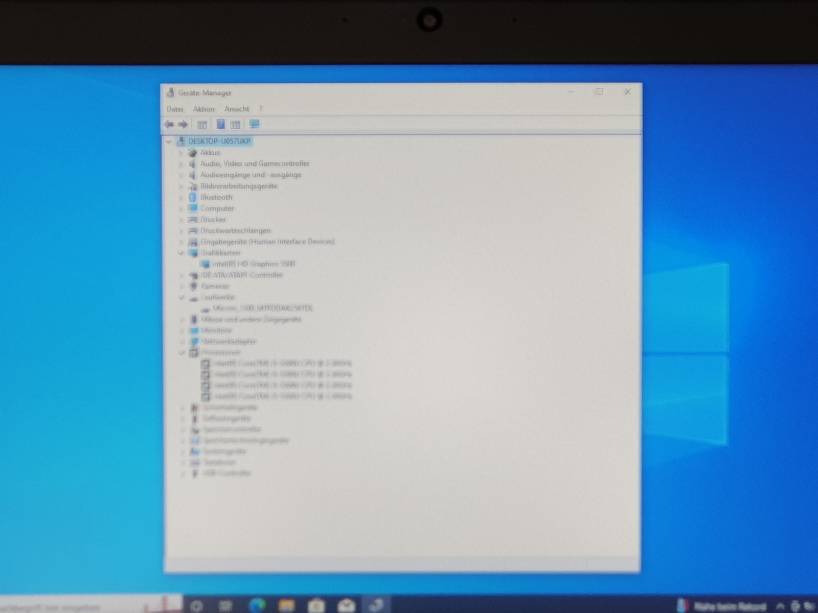This screenshot has width=818, height=613.
Task: Open Microsoft Edge from the taskbar
Action: tap(257, 606)
